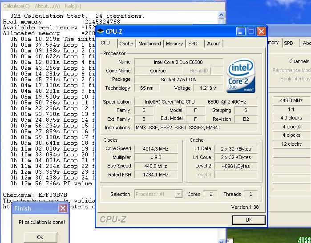The image size is (311, 243).
Task: Click the Package field Socket 775 LGA
Action: [x=178, y=80]
